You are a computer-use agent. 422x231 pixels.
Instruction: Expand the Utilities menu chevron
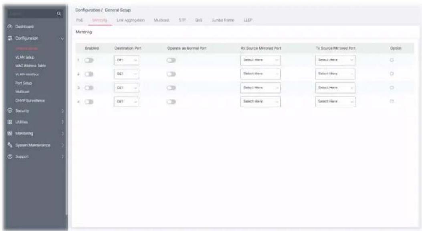[63, 122]
